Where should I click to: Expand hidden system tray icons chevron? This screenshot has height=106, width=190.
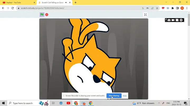(159, 103)
